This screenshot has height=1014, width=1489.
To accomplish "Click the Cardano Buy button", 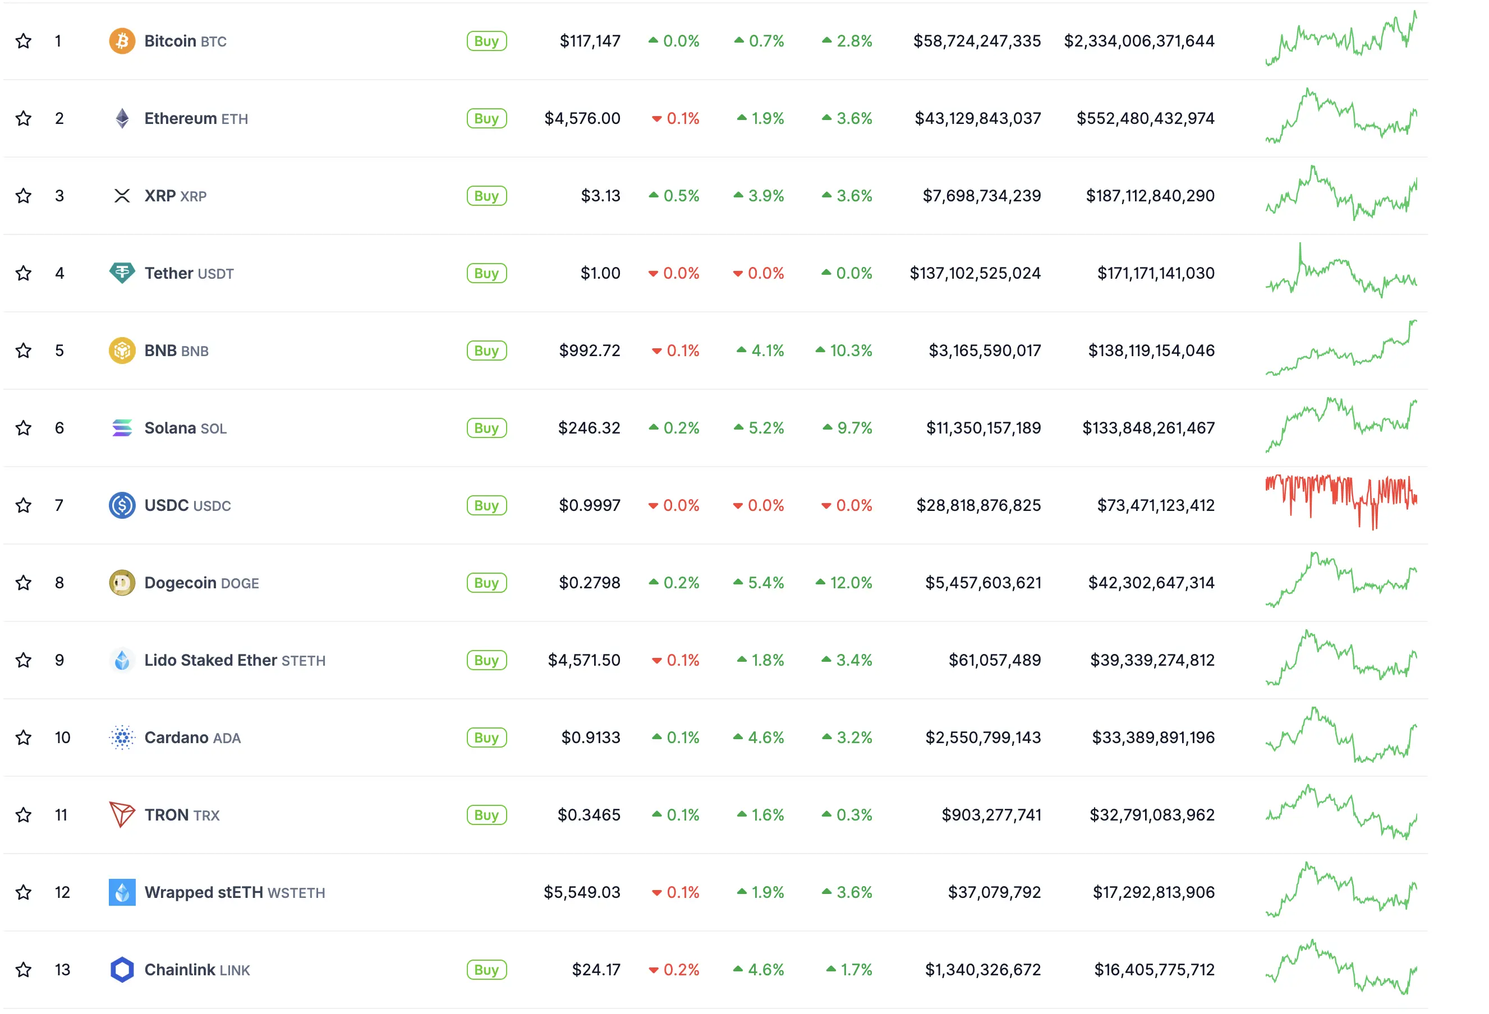I will (x=487, y=738).
